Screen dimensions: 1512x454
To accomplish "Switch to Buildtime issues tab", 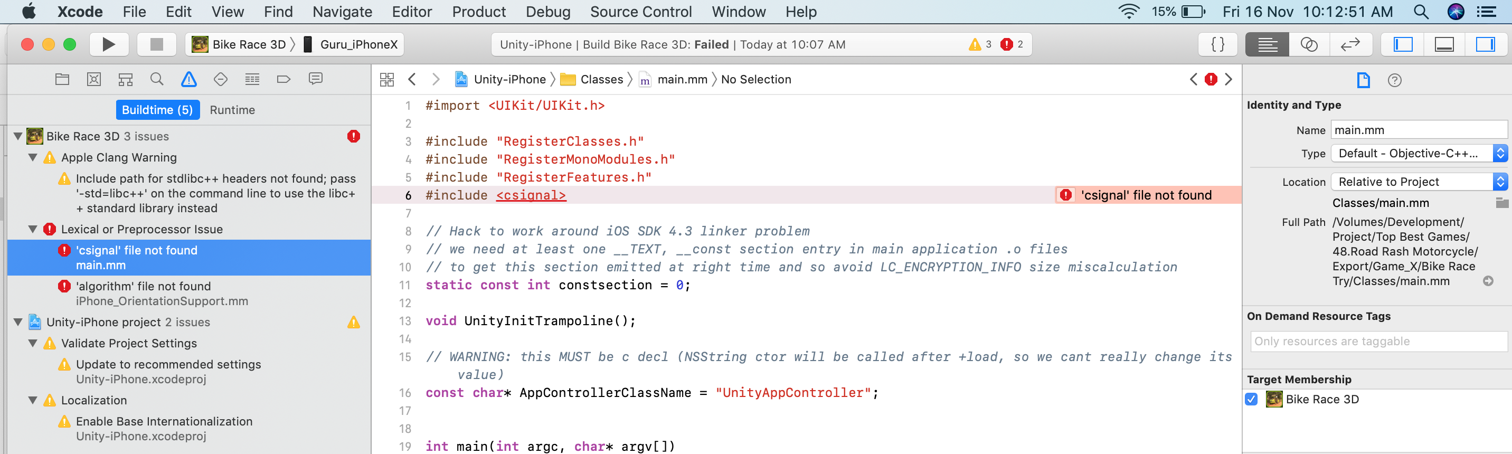I will click(x=157, y=110).
